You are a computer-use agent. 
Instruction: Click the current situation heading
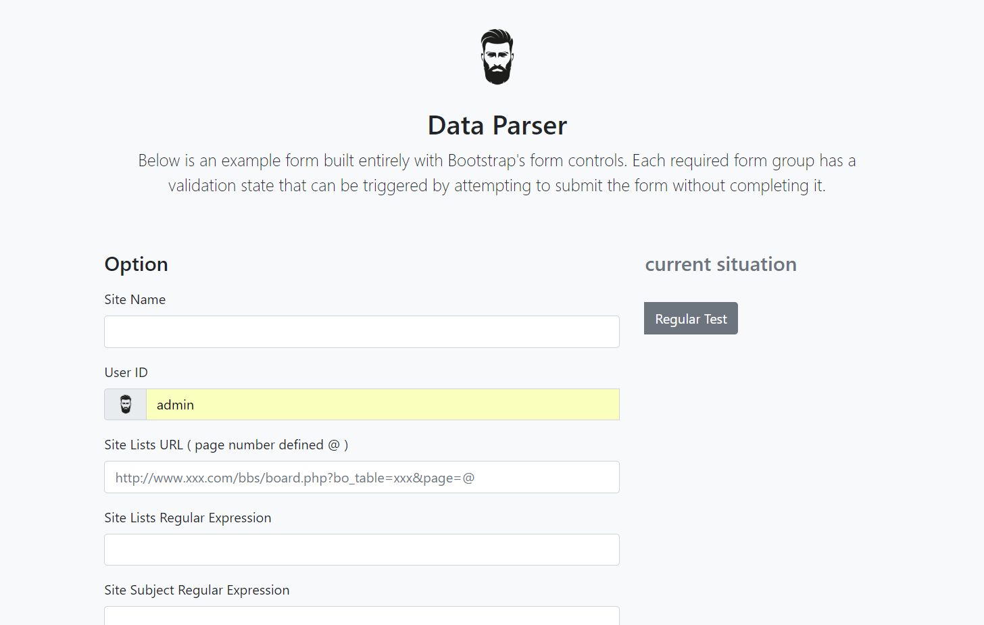tap(720, 264)
